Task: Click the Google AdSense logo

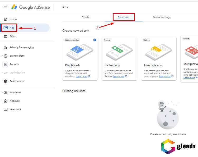Action: pyautogui.click(x=31, y=7)
